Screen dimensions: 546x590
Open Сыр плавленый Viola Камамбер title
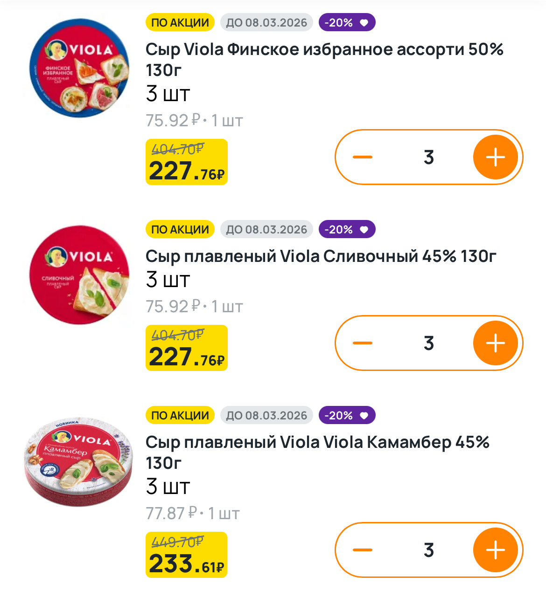pyautogui.click(x=317, y=452)
